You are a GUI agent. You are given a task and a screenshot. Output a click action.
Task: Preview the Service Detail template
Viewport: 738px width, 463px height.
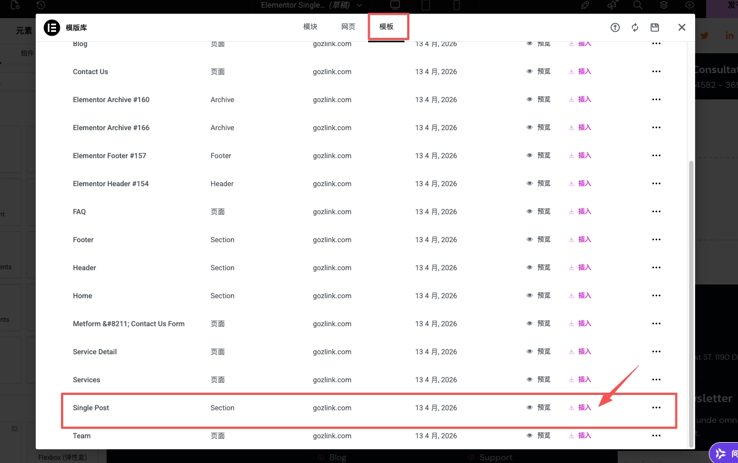point(539,352)
